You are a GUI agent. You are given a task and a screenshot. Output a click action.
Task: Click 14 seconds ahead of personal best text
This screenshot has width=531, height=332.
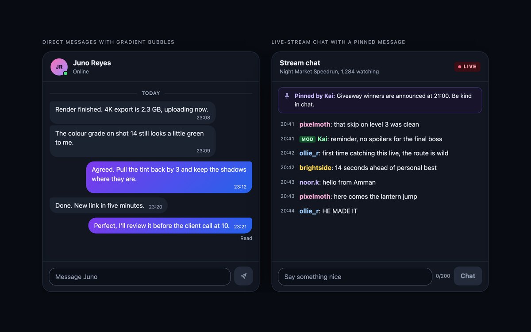[386, 168]
